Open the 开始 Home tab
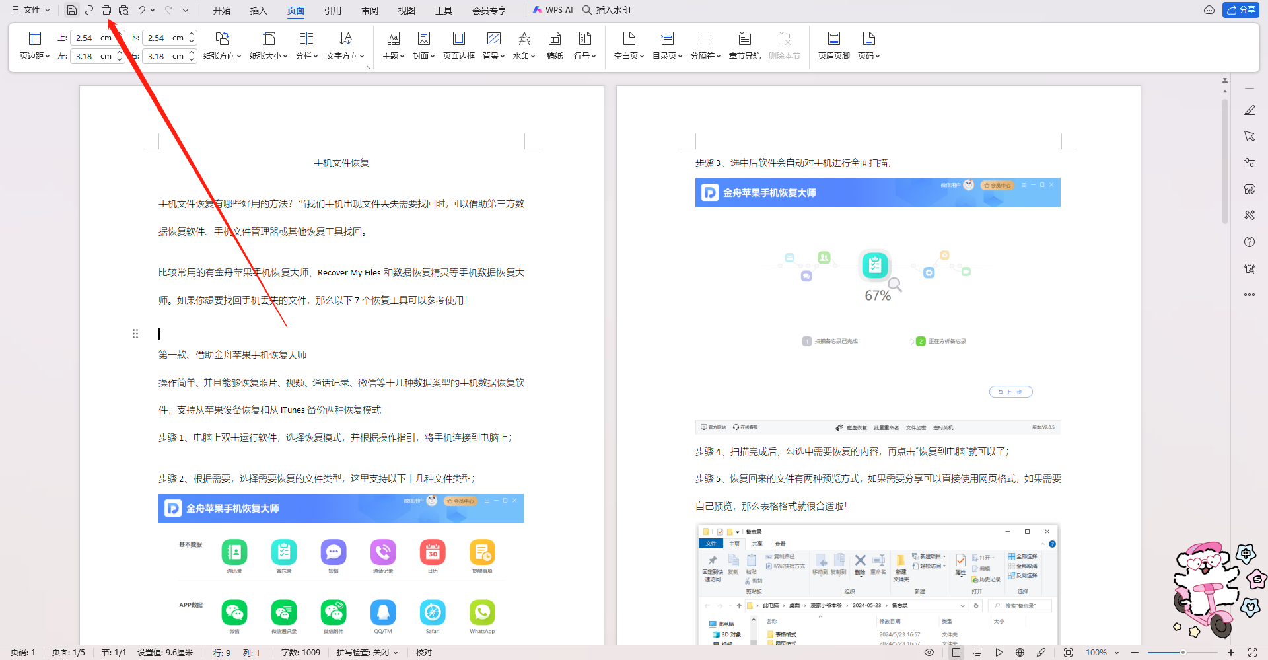The width and height of the screenshot is (1268, 660). click(x=222, y=11)
